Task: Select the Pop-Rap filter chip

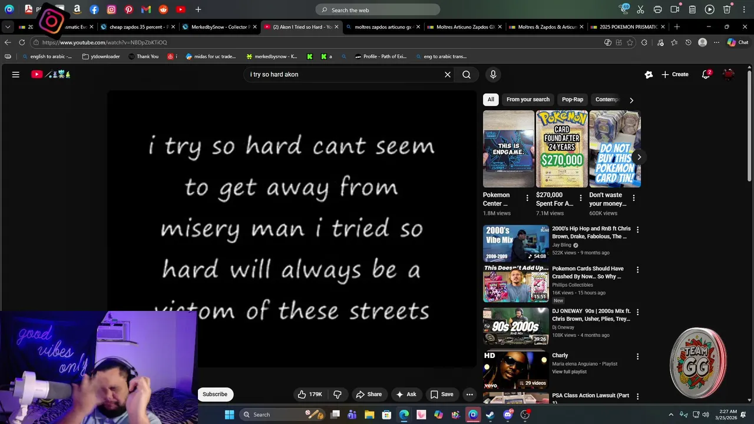Action: pyautogui.click(x=573, y=100)
